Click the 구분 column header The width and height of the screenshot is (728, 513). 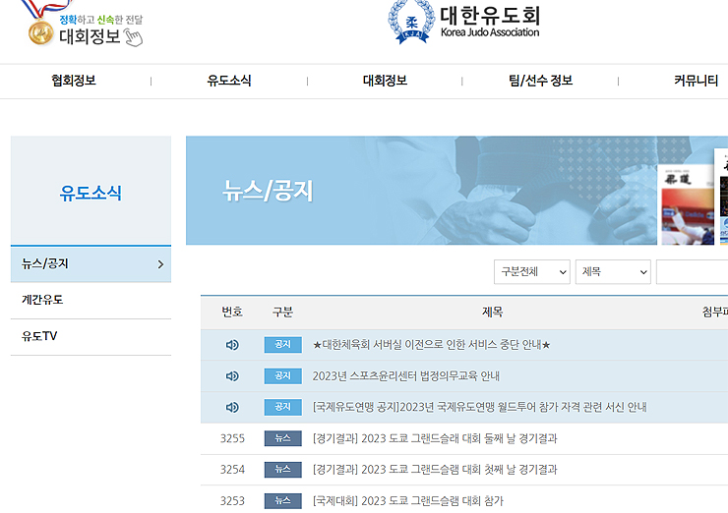tap(282, 312)
